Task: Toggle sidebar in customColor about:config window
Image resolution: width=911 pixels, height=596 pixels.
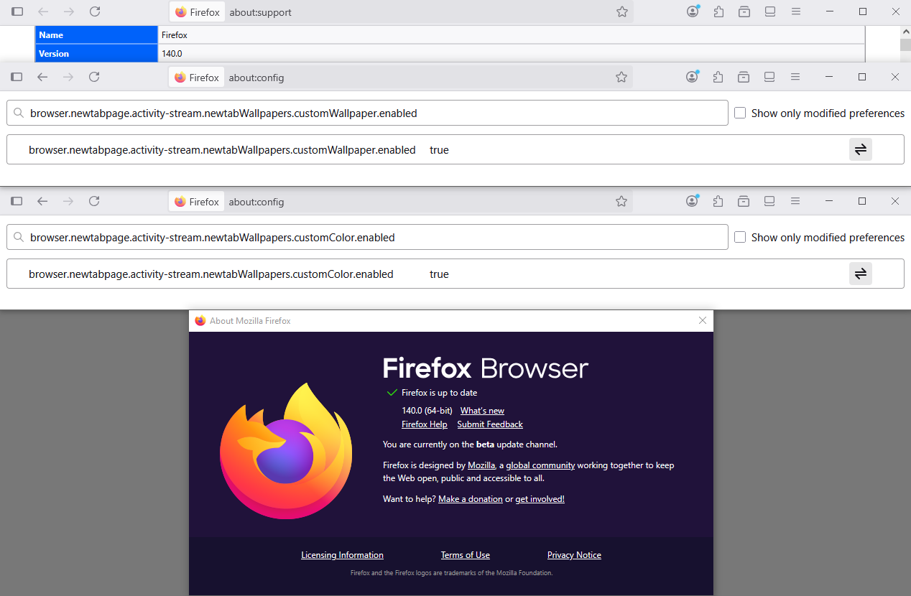Action: point(17,201)
